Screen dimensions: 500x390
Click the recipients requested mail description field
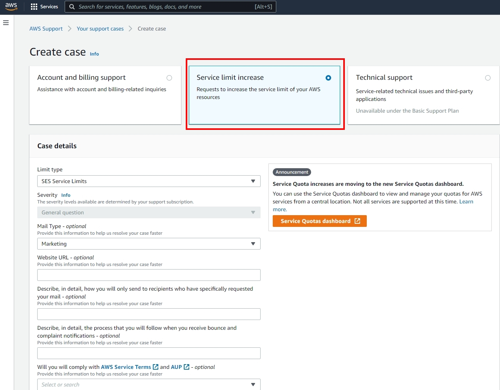click(x=149, y=314)
